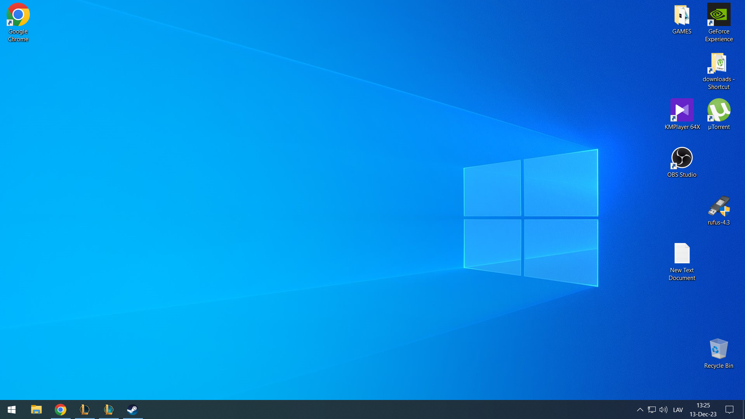
Task: Click the Show desktop strip at taskbar end
Action: 743,410
